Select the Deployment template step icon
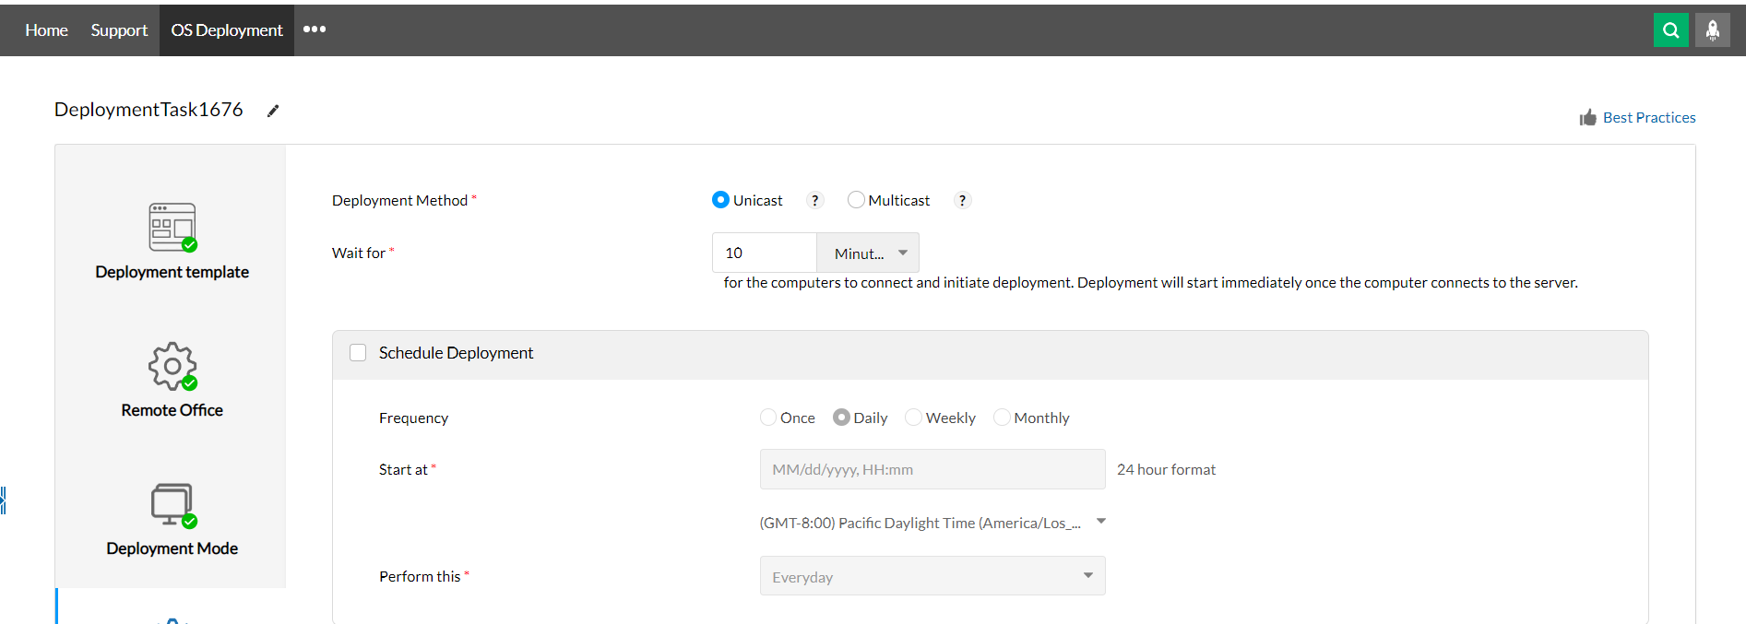This screenshot has width=1746, height=624. (172, 227)
